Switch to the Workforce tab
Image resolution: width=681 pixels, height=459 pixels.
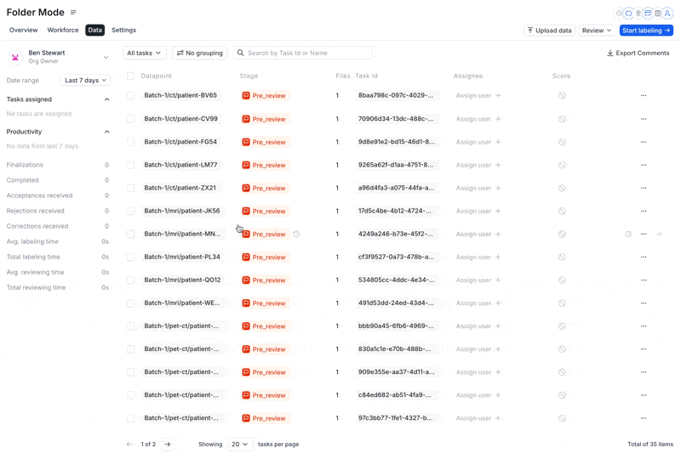click(x=63, y=30)
